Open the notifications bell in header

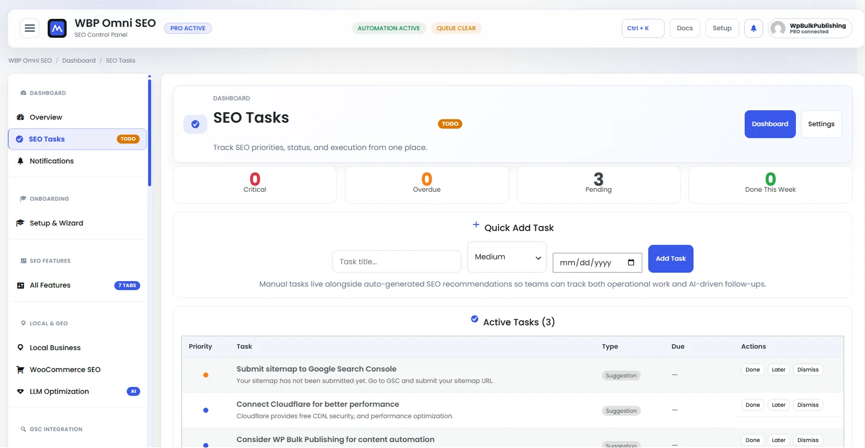pos(754,28)
